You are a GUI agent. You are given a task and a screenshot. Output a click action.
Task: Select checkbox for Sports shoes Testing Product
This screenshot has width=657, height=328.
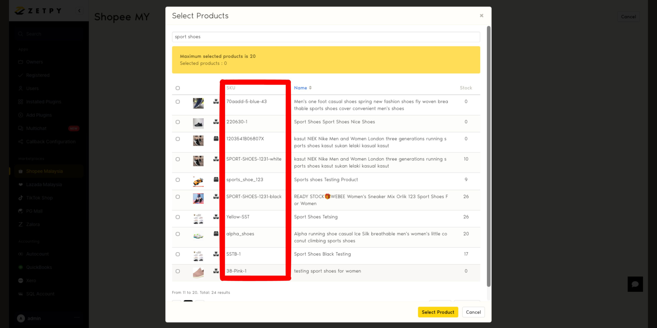click(x=178, y=180)
